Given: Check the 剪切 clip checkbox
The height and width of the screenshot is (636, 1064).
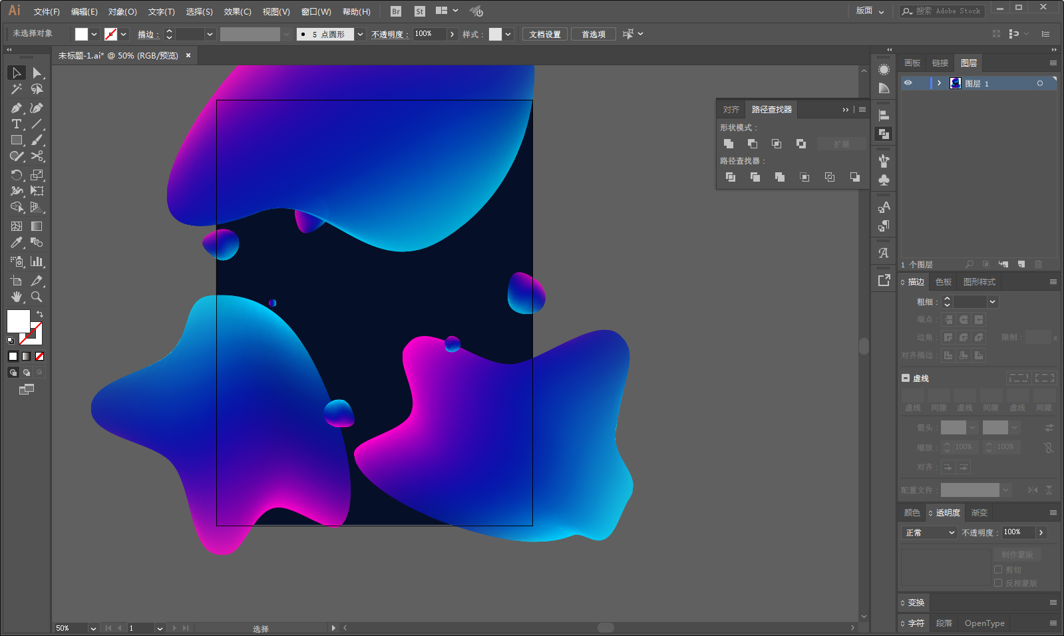Looking at the screenshot, I should (x=998, y=569).
